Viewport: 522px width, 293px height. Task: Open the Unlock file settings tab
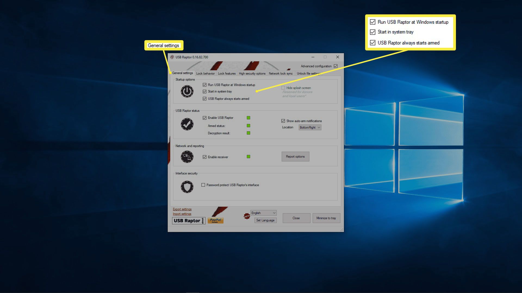click(309, 74)
